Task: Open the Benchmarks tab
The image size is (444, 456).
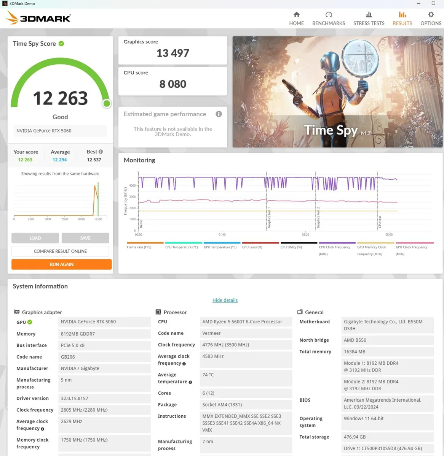Action: coord(328,17)
